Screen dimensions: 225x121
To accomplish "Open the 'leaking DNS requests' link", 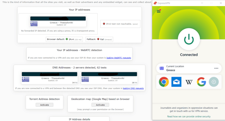I will point(133,88).
